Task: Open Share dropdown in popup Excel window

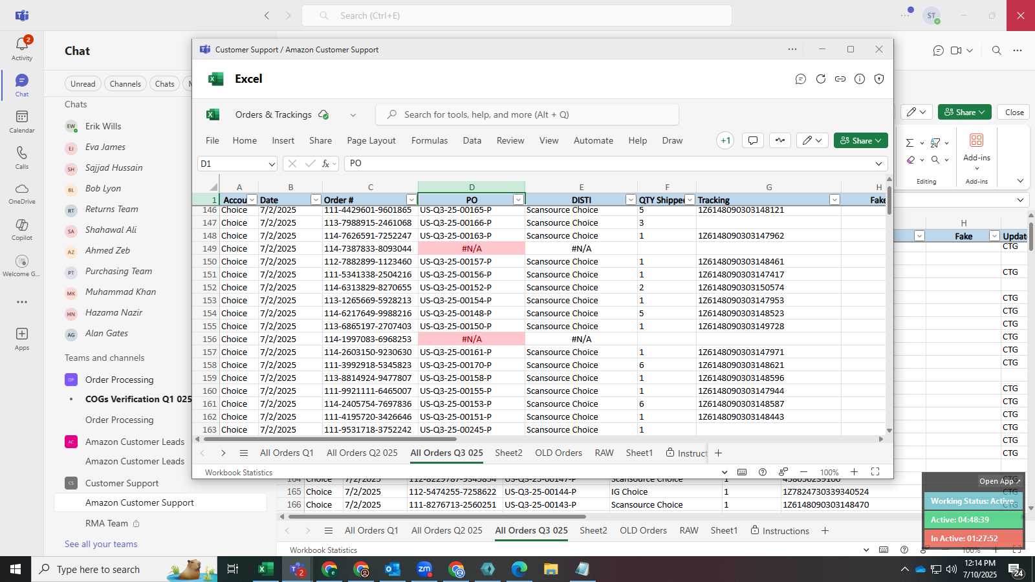Action: 861,140
